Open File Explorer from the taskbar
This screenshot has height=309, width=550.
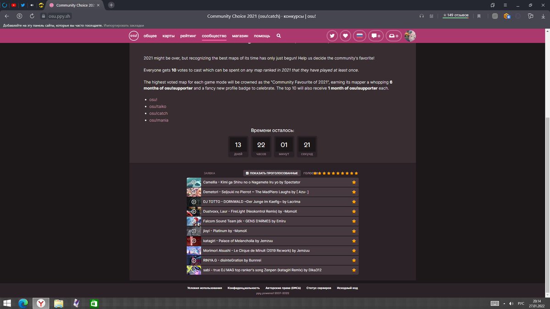(59, 303)
